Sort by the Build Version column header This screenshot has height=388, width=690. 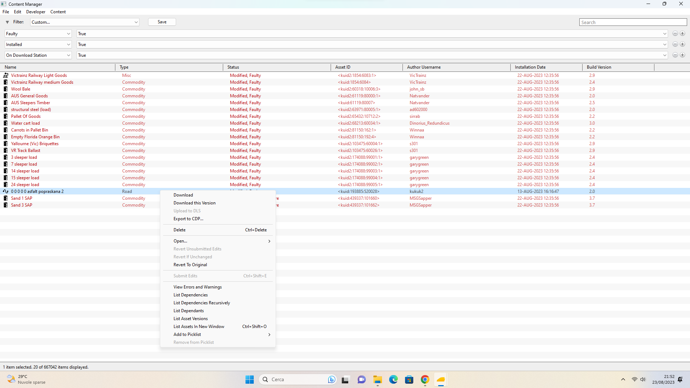click(x=618, y=67)
